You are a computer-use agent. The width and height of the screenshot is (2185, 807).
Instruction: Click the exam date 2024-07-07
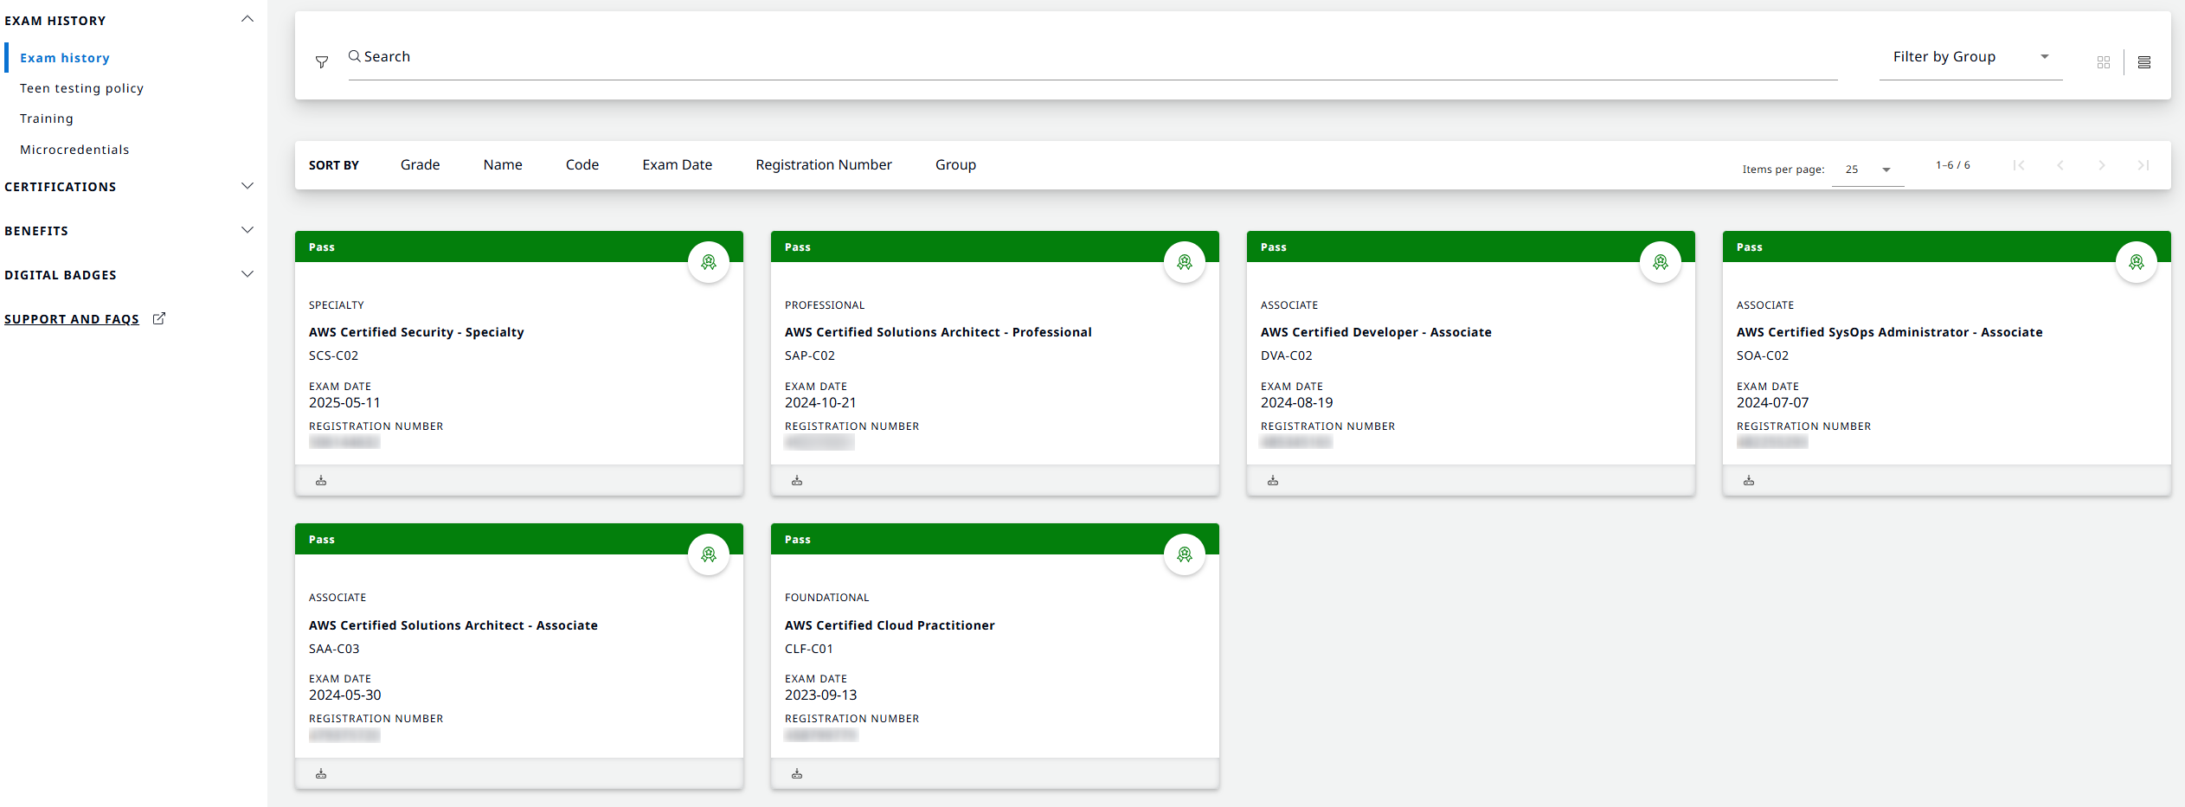click(1773, 403)
